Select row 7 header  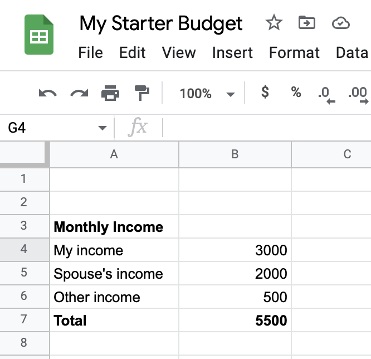(x=25, y=320)
